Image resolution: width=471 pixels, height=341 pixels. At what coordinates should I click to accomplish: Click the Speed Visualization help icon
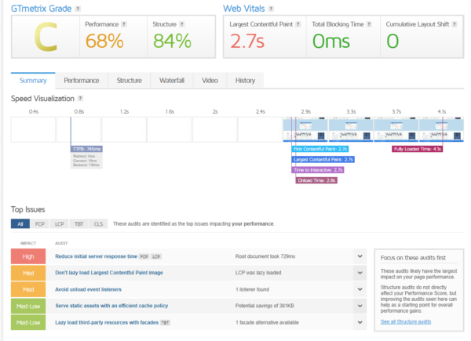pyautogui.click(x=79, y=99)
